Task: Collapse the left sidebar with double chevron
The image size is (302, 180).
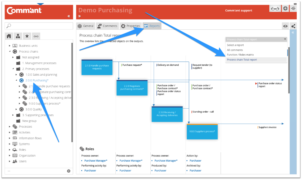Action: (69, 16)
